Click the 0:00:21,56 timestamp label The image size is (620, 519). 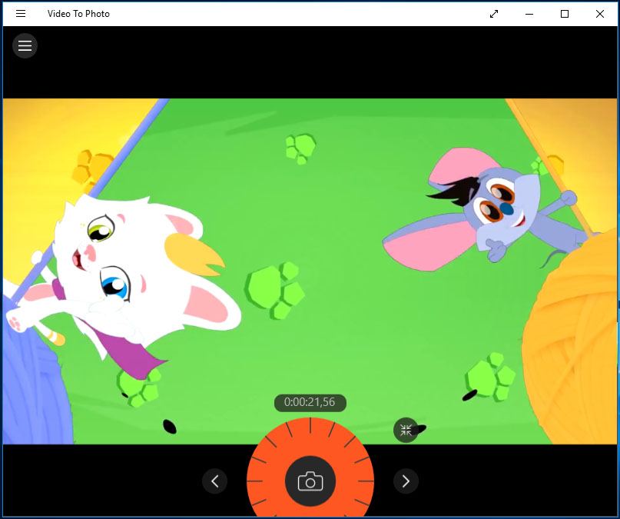pyautogui.click(x=310, y=403)
